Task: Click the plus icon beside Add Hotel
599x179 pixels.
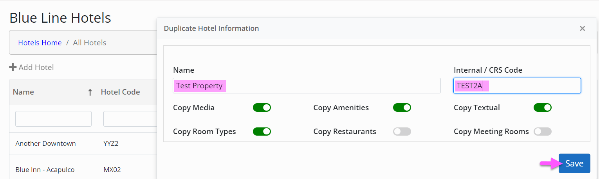Action: [13, 67]
